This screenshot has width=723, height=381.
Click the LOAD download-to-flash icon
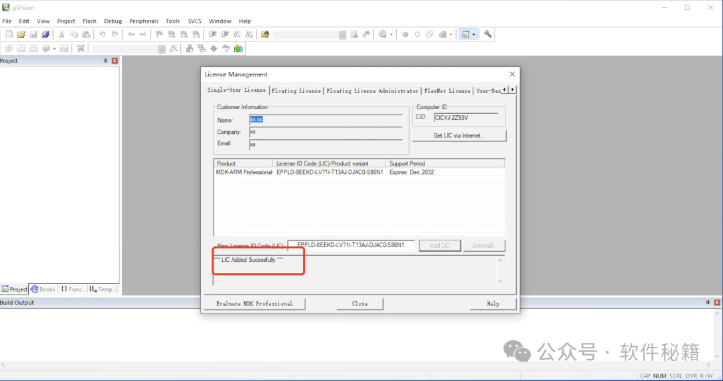click(x=81, y=48)
